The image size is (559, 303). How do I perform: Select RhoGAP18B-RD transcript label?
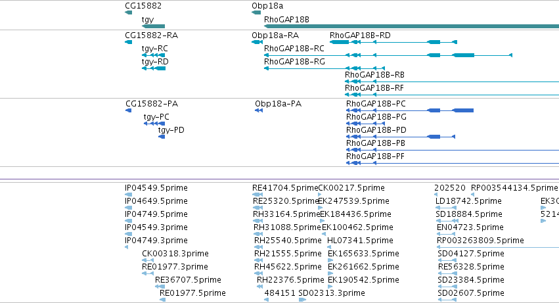pyautogui.click(x=360, y=35)
